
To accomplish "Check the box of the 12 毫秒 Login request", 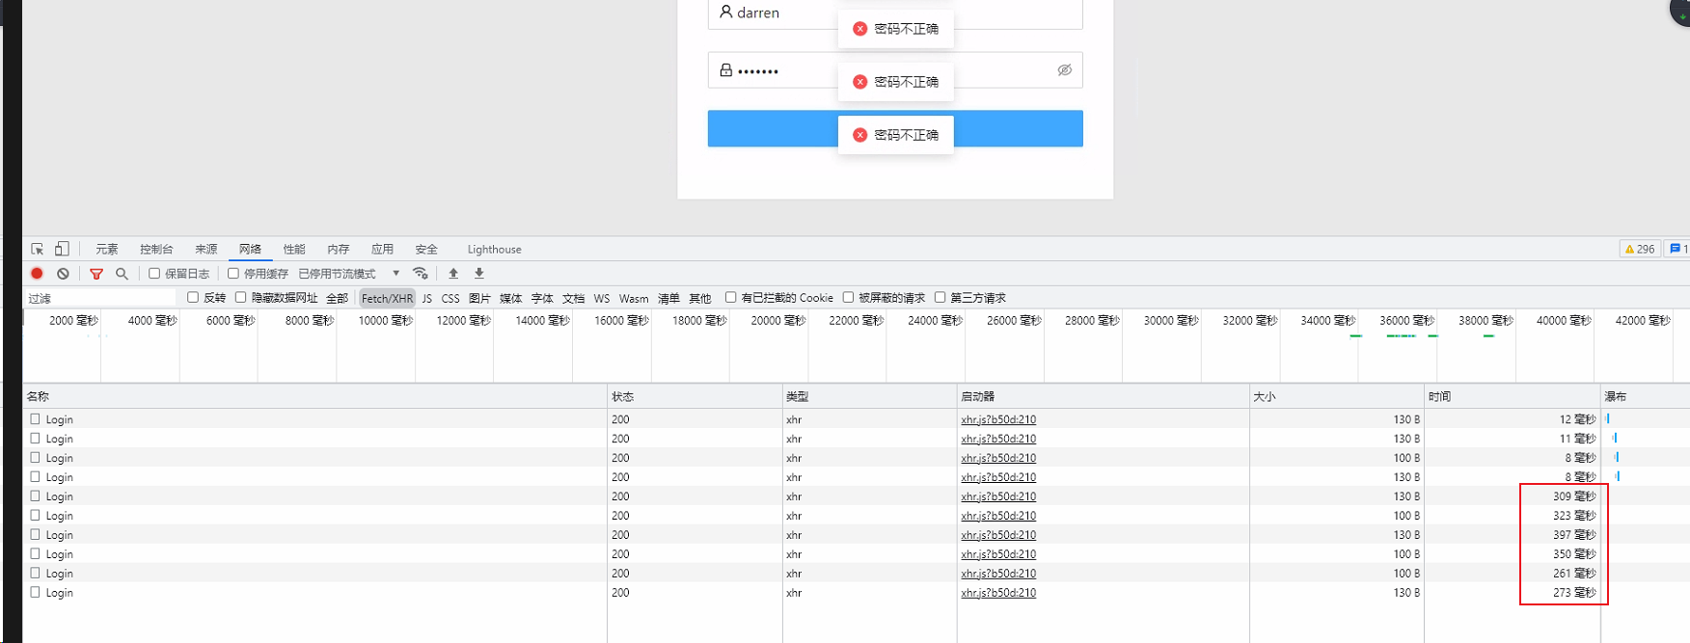I will point(35,419).
